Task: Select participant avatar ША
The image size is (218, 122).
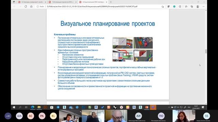Action: (x=19, y=116)
